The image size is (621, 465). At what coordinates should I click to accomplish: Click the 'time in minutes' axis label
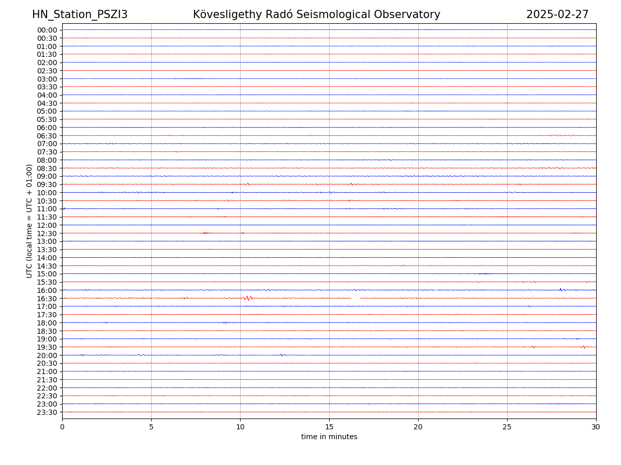(329, 437)
